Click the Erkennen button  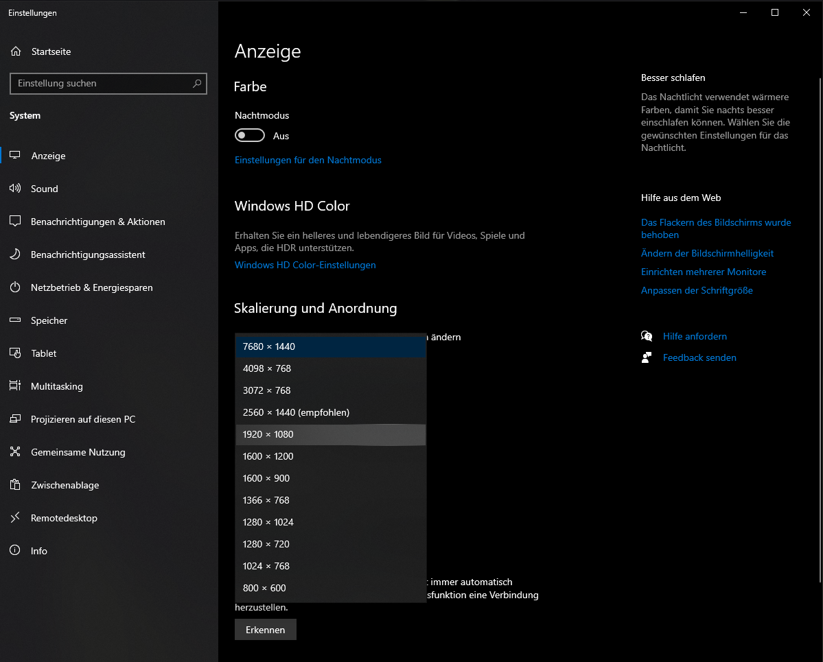point(266,630)
